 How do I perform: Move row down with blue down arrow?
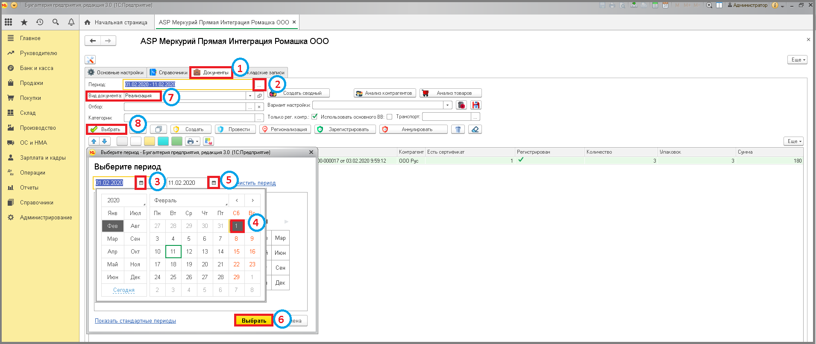pos(105,141)
